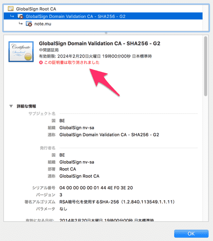Viewport: 213px width, 241px height.
Task: Click the 署名アルゴリズム field label
Action: (40, 202)
